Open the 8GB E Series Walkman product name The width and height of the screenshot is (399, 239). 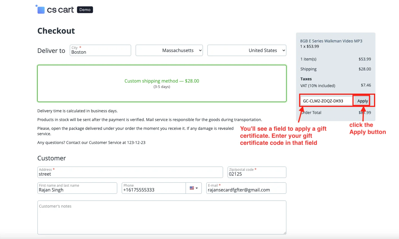[331, 41]
